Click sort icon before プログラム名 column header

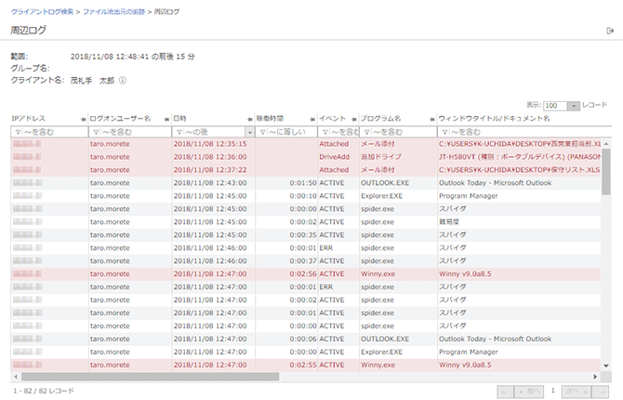(354, 119)
